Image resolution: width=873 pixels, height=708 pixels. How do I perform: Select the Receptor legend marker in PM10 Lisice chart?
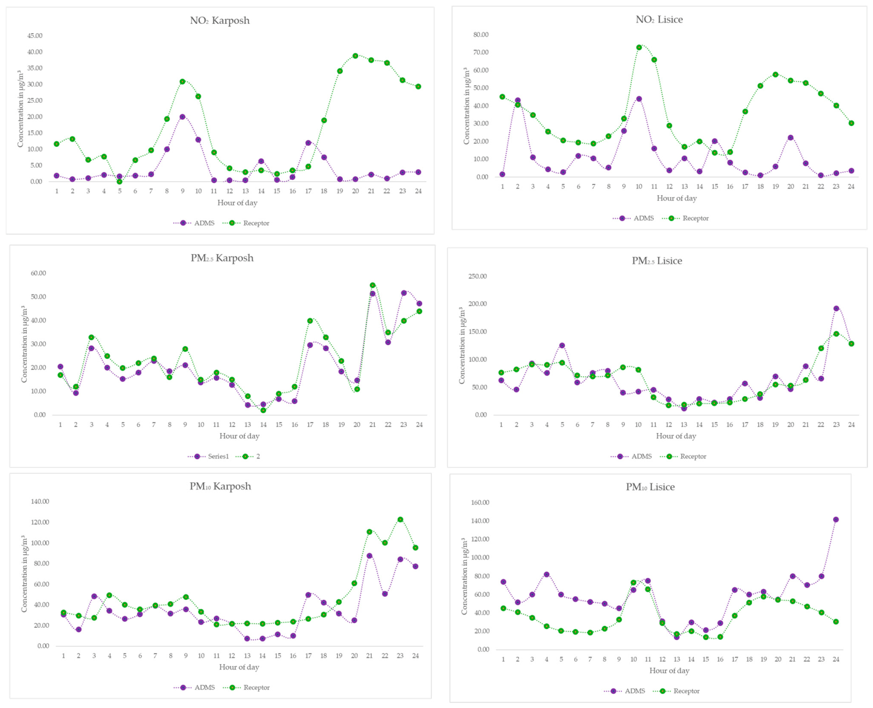point(662,691)
